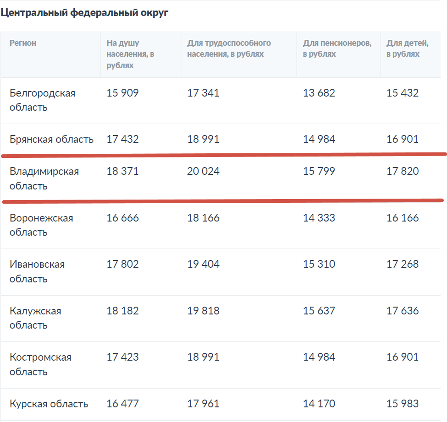Click the value 18 182 for Калужская область
This screenshot has height=422, width=447.
[x=122, y=311]
